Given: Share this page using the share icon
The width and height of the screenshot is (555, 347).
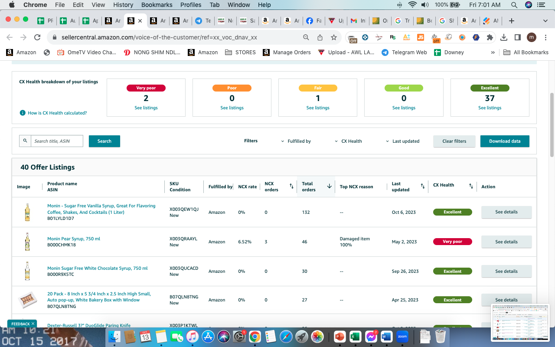Looking at the screenshot, I should coord(320,37).
